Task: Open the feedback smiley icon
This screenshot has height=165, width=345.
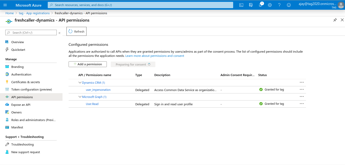Action: tap(289, 5)
